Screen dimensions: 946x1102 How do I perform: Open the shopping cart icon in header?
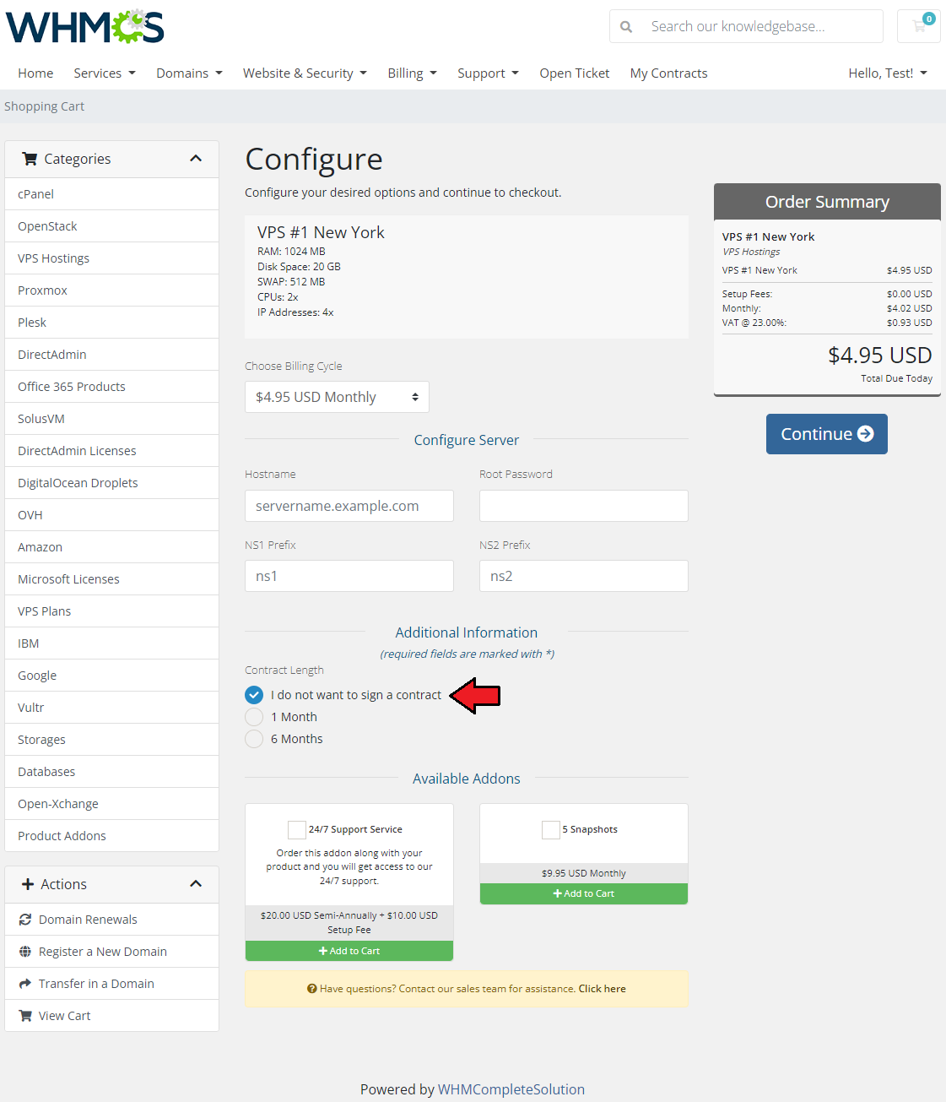click(919, 26)
